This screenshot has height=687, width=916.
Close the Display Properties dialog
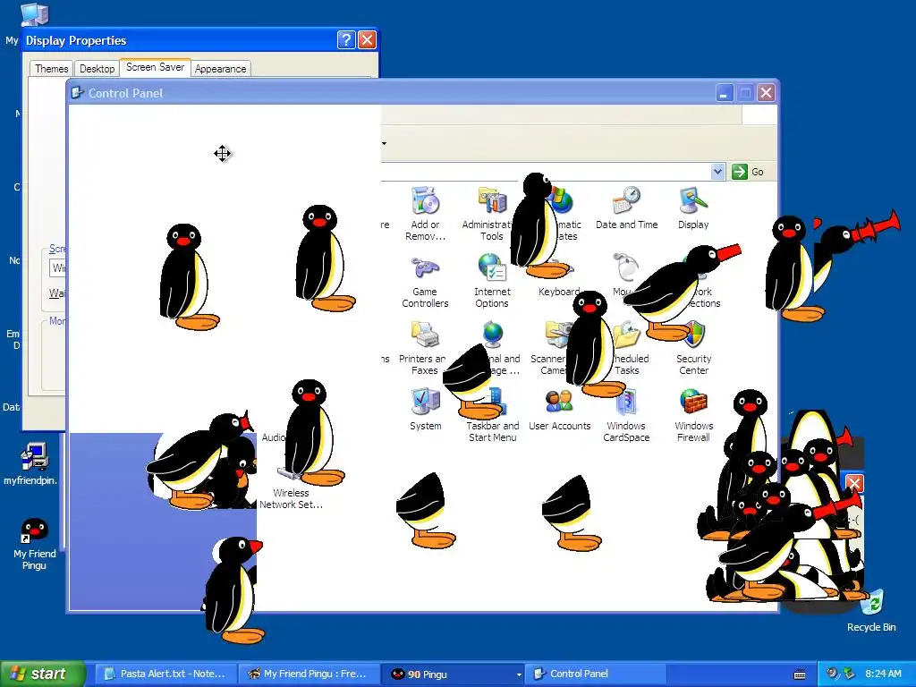(x=367, y=39)
